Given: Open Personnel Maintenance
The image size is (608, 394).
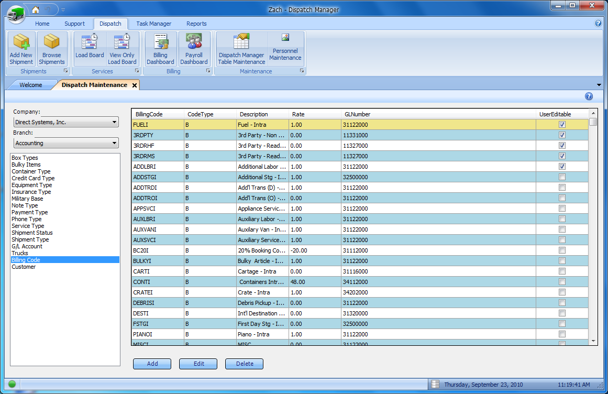Looking at the screenshot, I should tap(285, 49).
